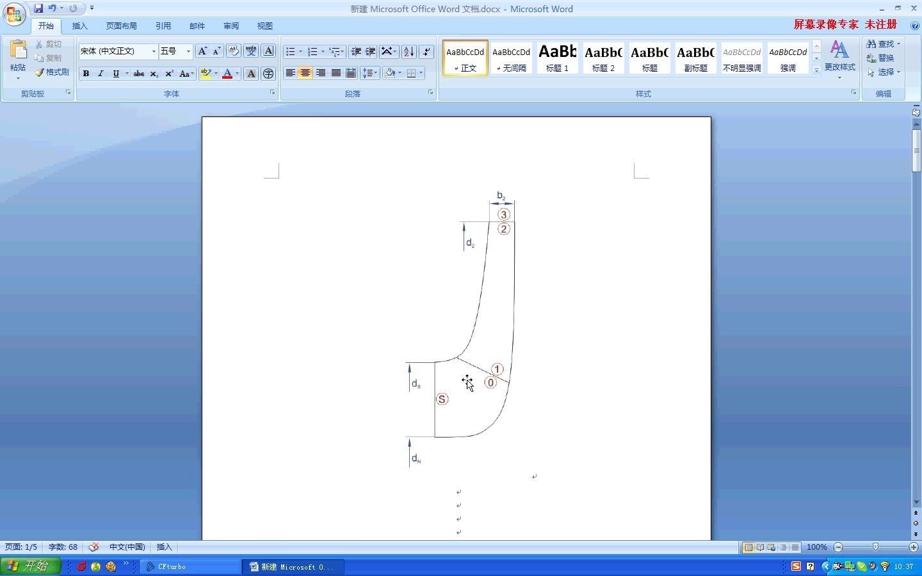Open the phonetic guide (wén) tool
The image size is (922, 576).
(251, 51)
